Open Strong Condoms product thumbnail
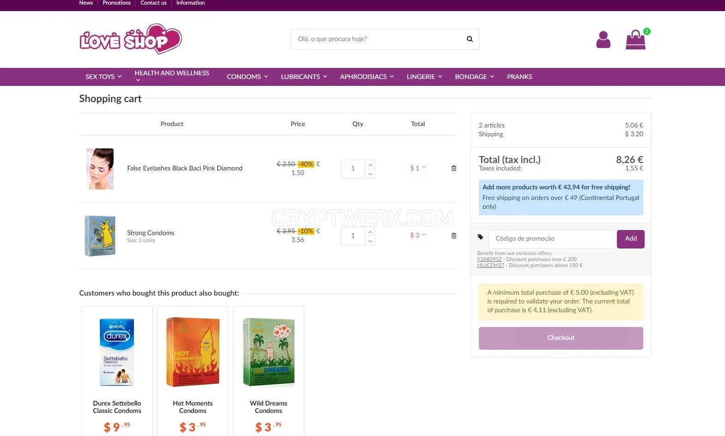 [x=100, y=236]
